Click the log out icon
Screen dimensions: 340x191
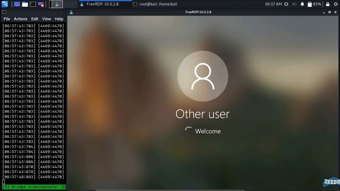tap(336, 4)
